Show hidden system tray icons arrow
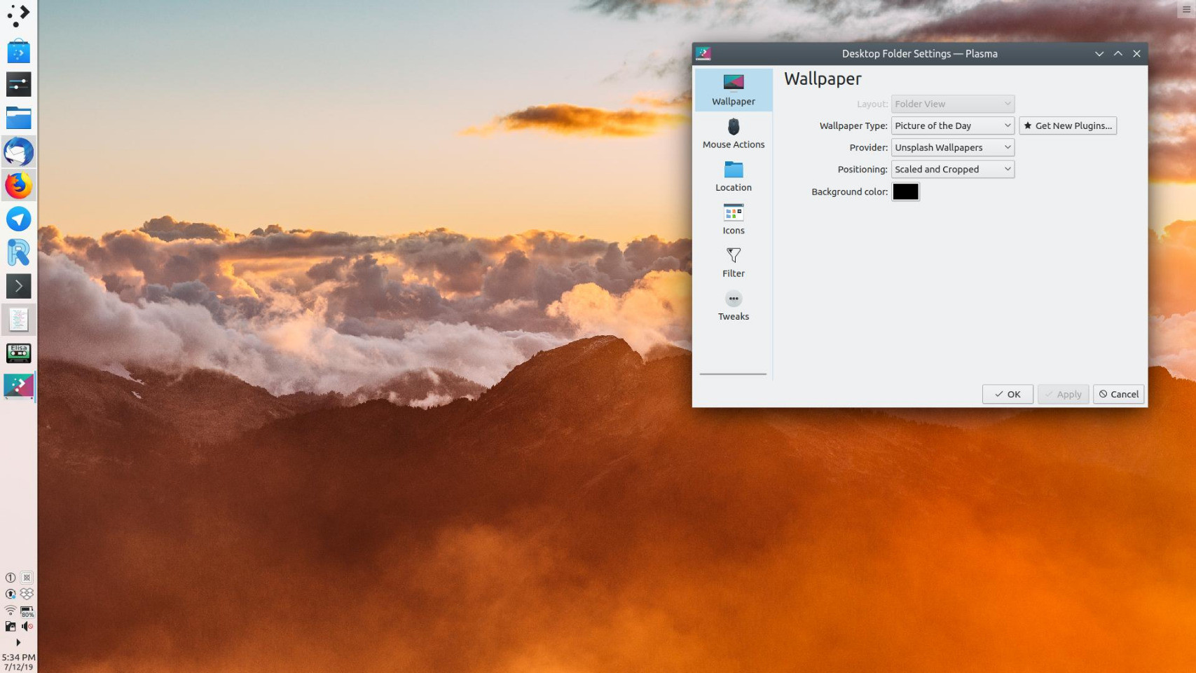1196x673 pixels. (x=18, y=642)
